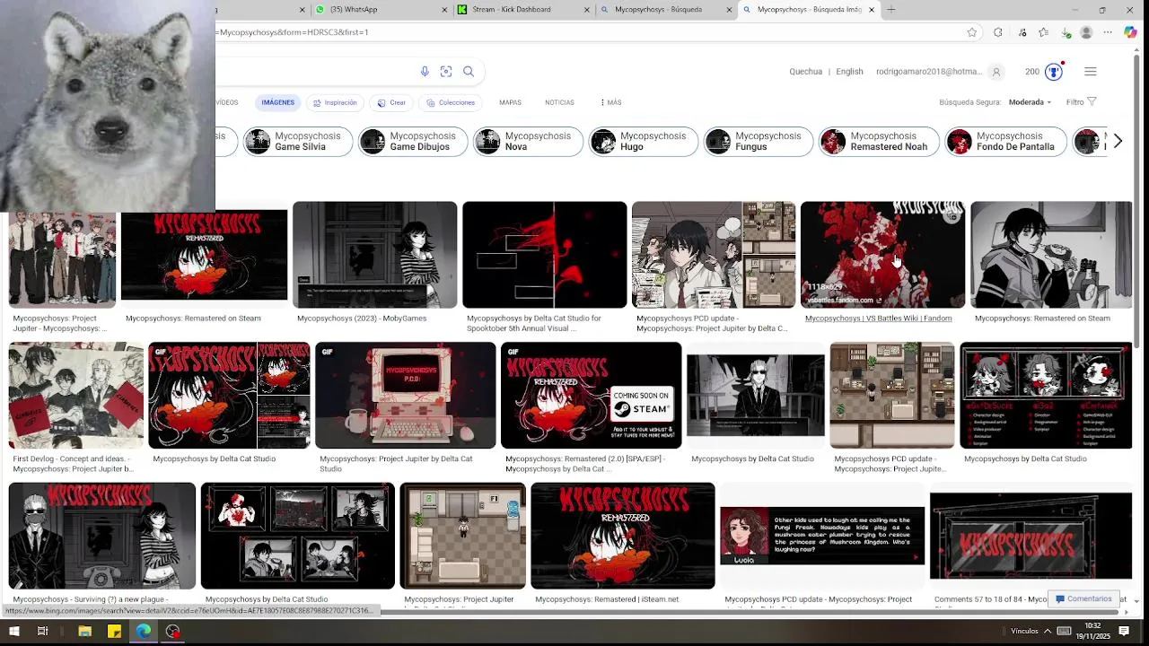
Task: Open Project Jupiter PCD computer GIF thumbnail
Action: pyautogui.click(x=405, y=395)
